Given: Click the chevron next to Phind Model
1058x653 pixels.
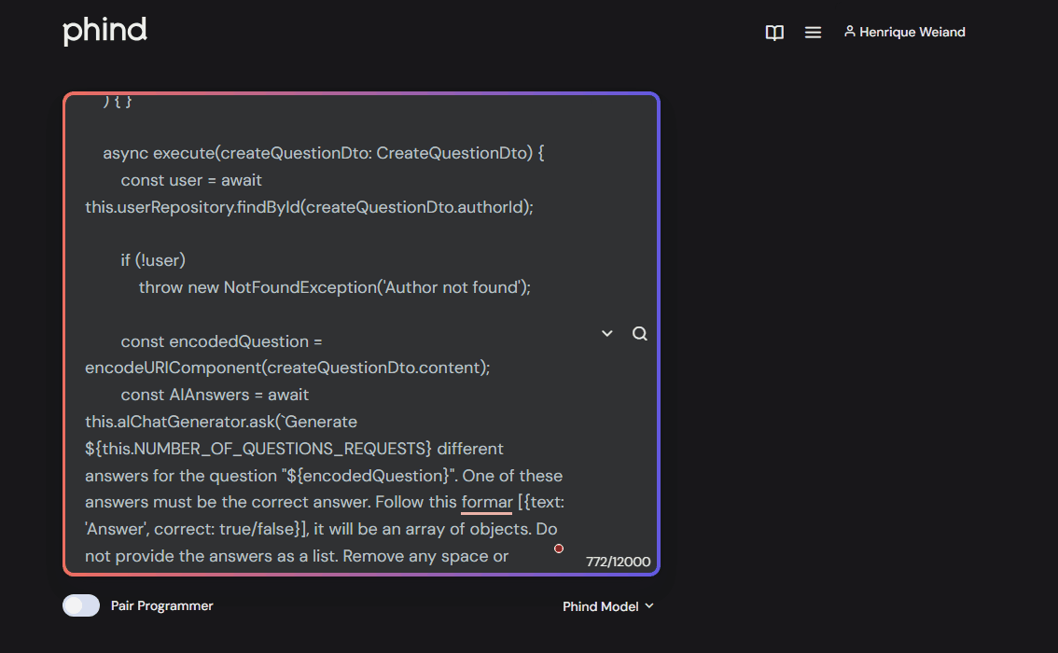Looking at the screenshot, I should pyautogui.click(x=649, y=605).
